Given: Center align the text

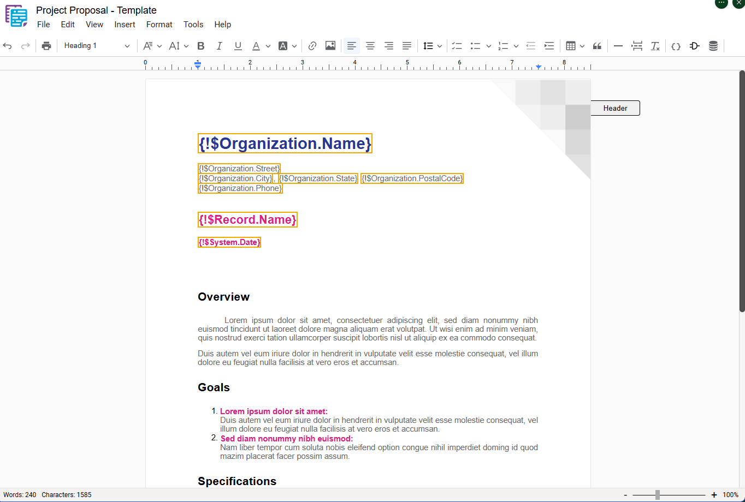Looking at the screenshot, I should pyautogui.click(x=370, y=46).
